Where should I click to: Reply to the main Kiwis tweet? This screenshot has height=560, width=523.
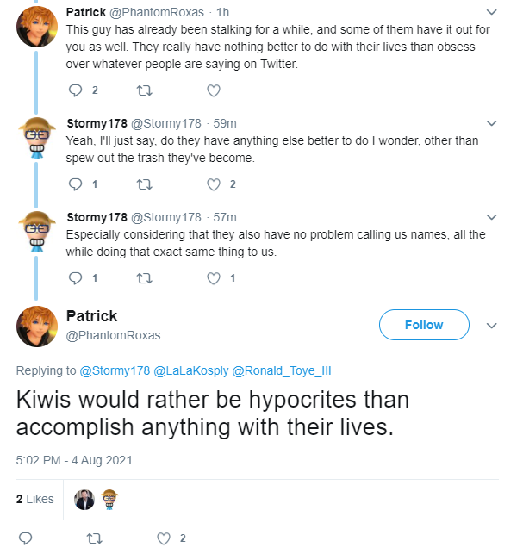(25, 538)
